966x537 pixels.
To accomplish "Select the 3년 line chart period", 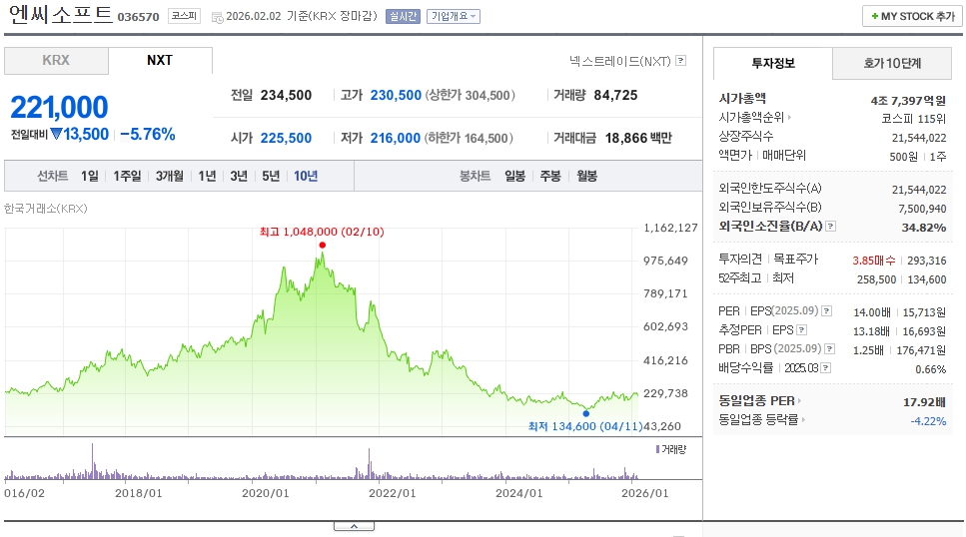I will coord(239,176).
